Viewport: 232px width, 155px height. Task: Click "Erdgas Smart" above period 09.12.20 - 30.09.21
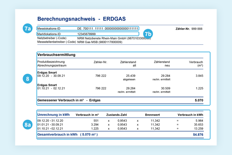coord(47,73)
